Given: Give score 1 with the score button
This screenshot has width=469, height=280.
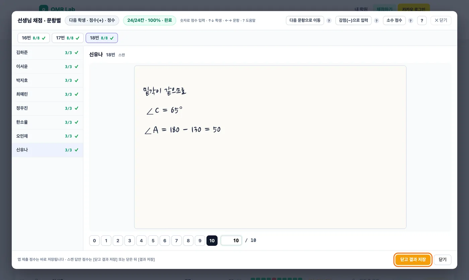Looking at the screenshot, I should click(x=106, y=240).
